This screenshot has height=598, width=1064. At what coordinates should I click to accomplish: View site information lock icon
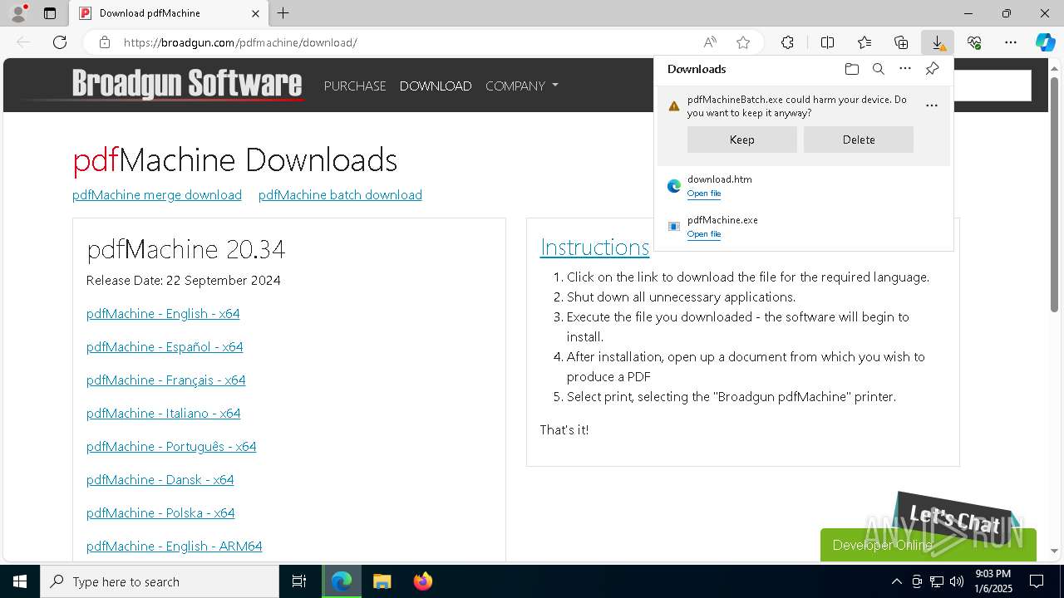105,42
